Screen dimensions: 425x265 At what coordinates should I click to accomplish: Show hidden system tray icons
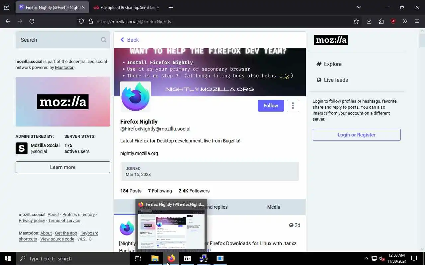point(366,258)
